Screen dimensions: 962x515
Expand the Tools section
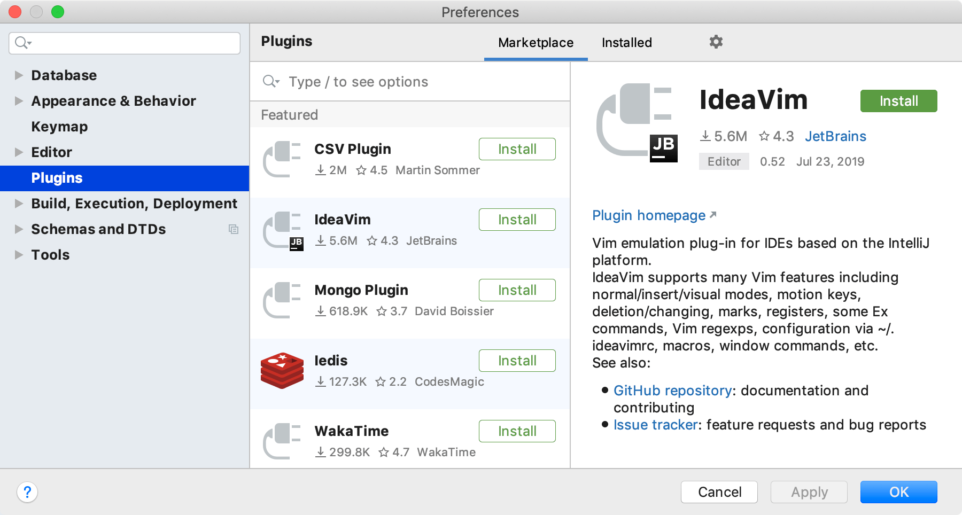pos(18,254)
